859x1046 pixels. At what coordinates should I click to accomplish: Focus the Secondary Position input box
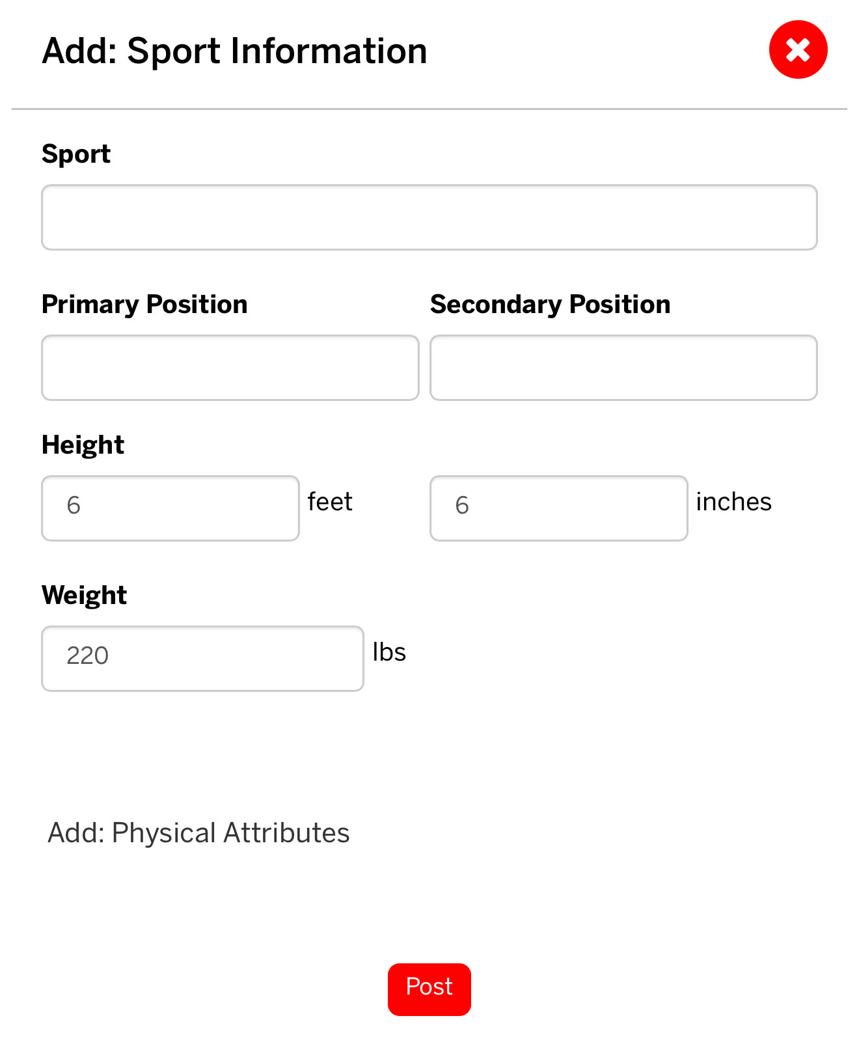coord(623,368)
